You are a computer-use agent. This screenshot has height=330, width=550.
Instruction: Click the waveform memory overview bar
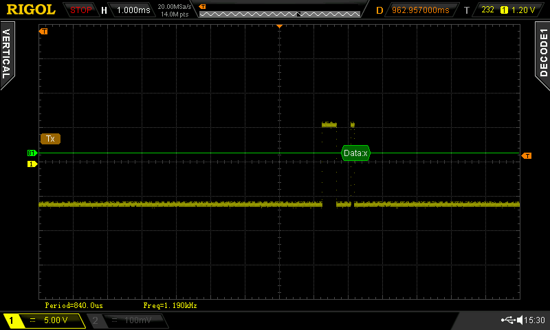pyautogui.click(x=280, y=13)
